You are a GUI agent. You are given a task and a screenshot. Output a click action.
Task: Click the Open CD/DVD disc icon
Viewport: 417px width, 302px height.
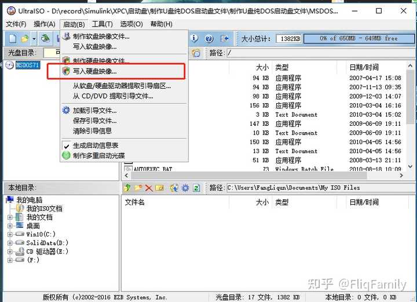pyautogui.click(x=46, y=39)
